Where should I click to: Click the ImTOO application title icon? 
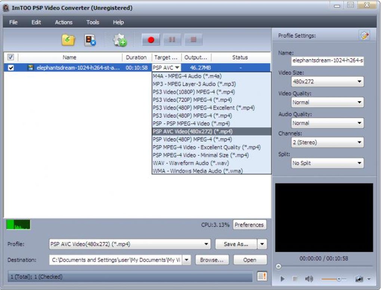(6, 8)
